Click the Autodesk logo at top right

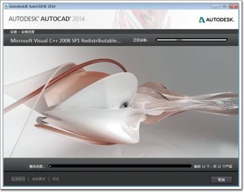(x=217, y=20)
